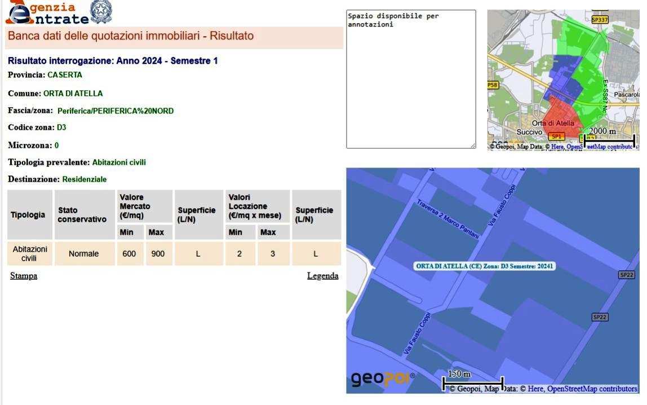Click the 150 m scale bar on main map
Screen dimensions: 647x405
point(473,382)
